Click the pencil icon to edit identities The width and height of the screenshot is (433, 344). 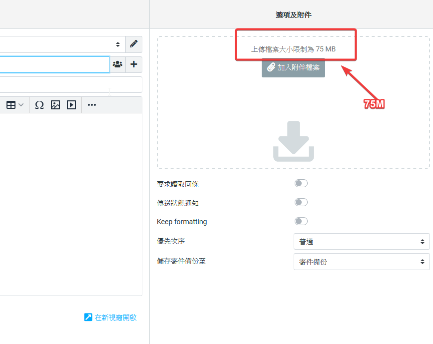[133, 44]
